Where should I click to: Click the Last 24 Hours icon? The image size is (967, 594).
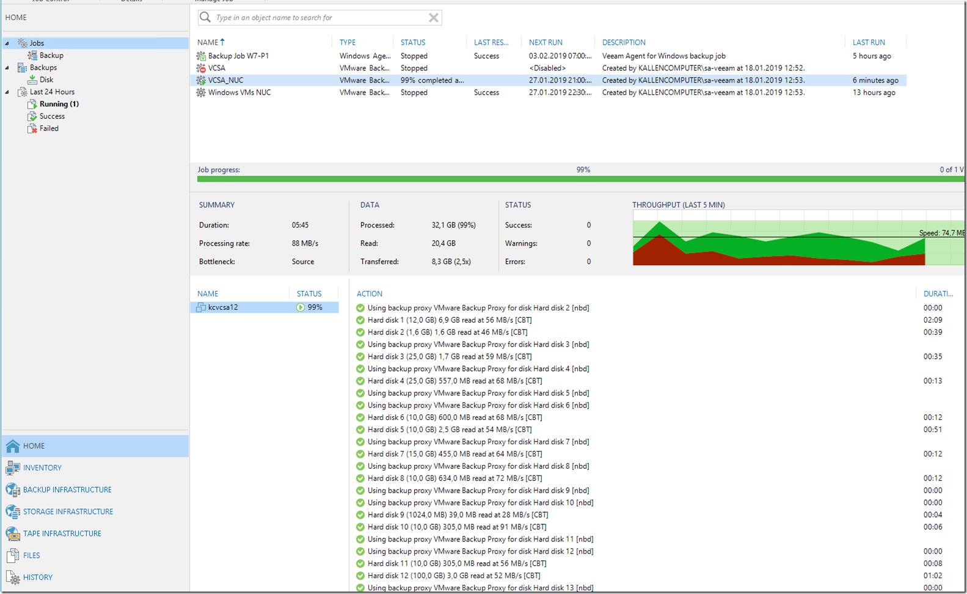[23, 92]
